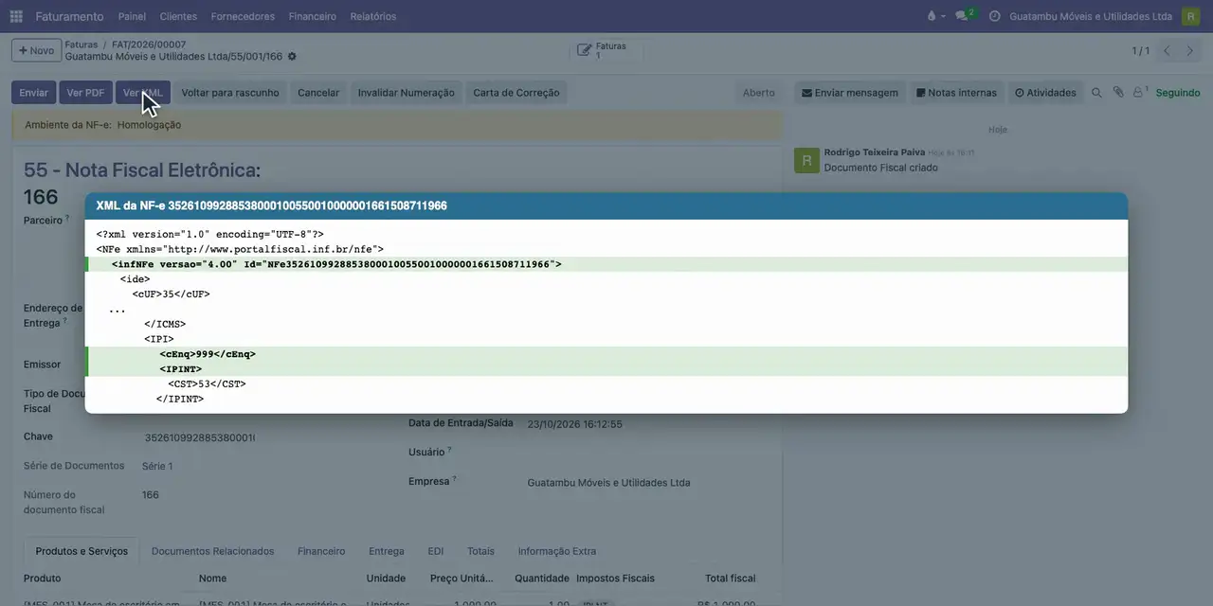Click the Enviar button
Viewport: 1213px width, 606px height.
33,93
